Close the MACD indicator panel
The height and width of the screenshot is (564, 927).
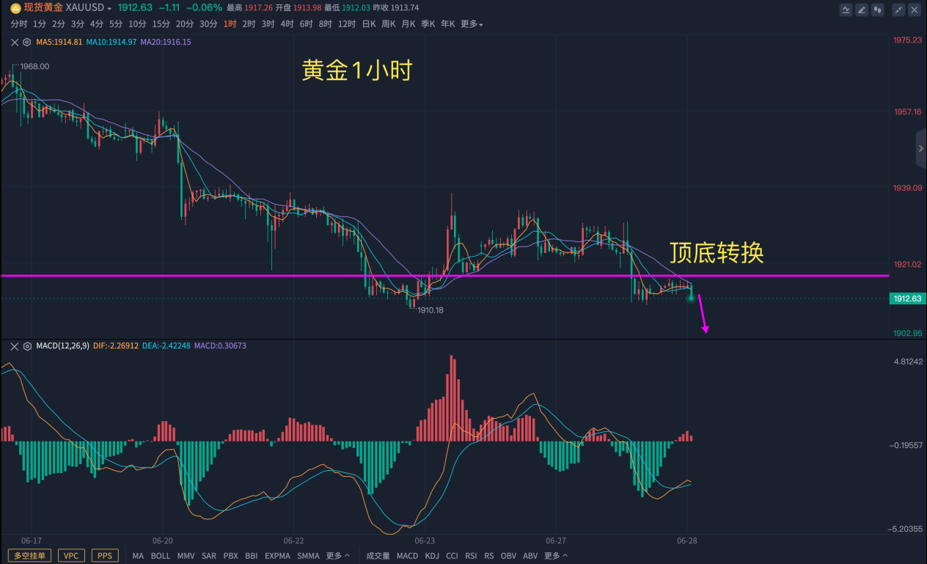pyautogui.click(x=15, y=345)
